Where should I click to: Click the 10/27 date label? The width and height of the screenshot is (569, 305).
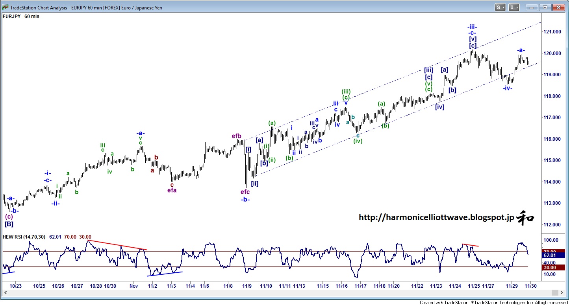pyautogui.click(x=77, y=286)
